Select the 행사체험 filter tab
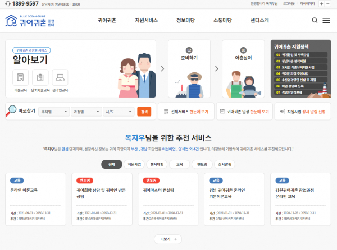The height and width of the screenshot is (250, 337). 157,164
